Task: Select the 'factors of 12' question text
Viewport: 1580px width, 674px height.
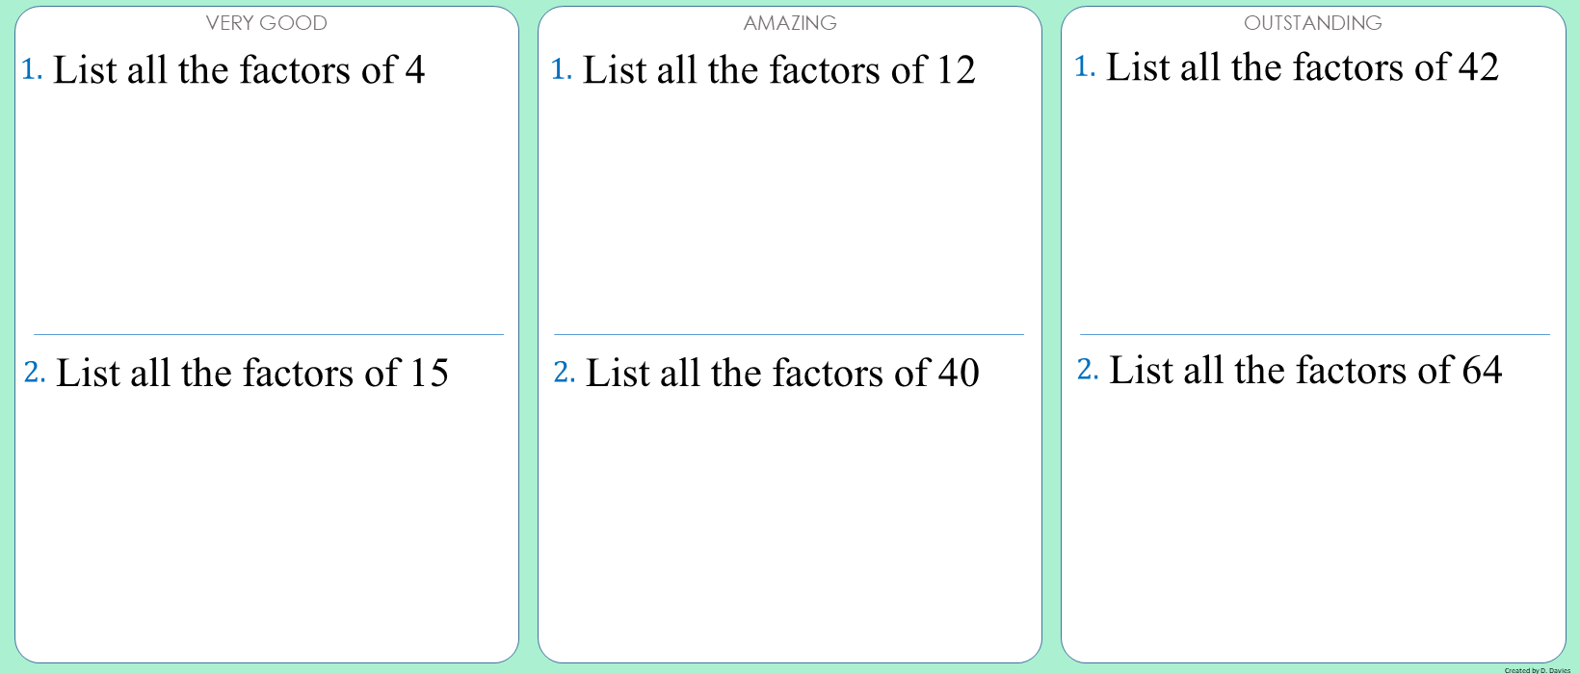Action: pos(778,70)
